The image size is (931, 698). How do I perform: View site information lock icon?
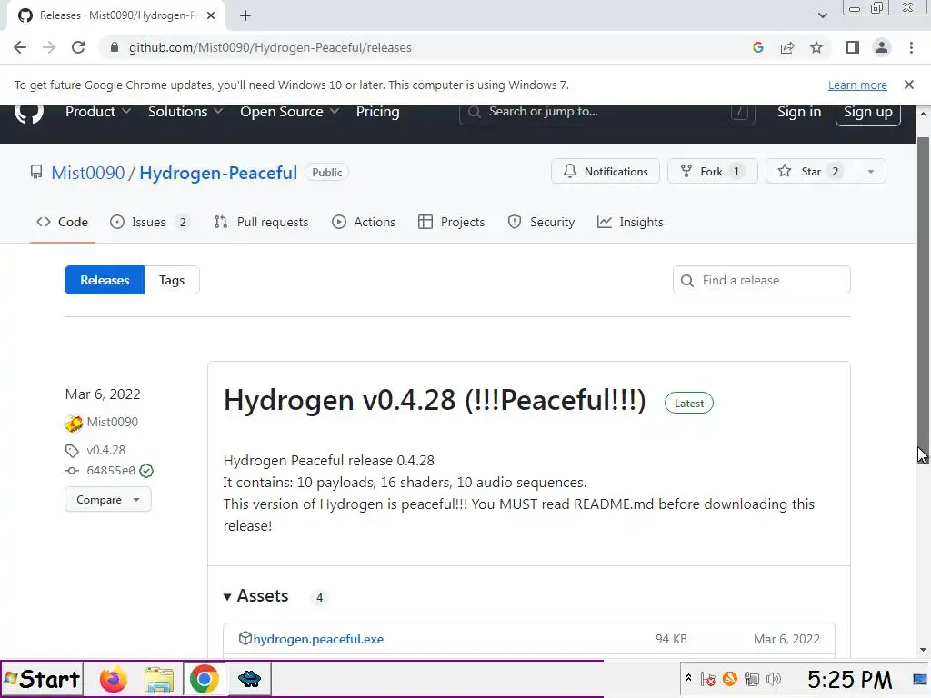(115, 47)
